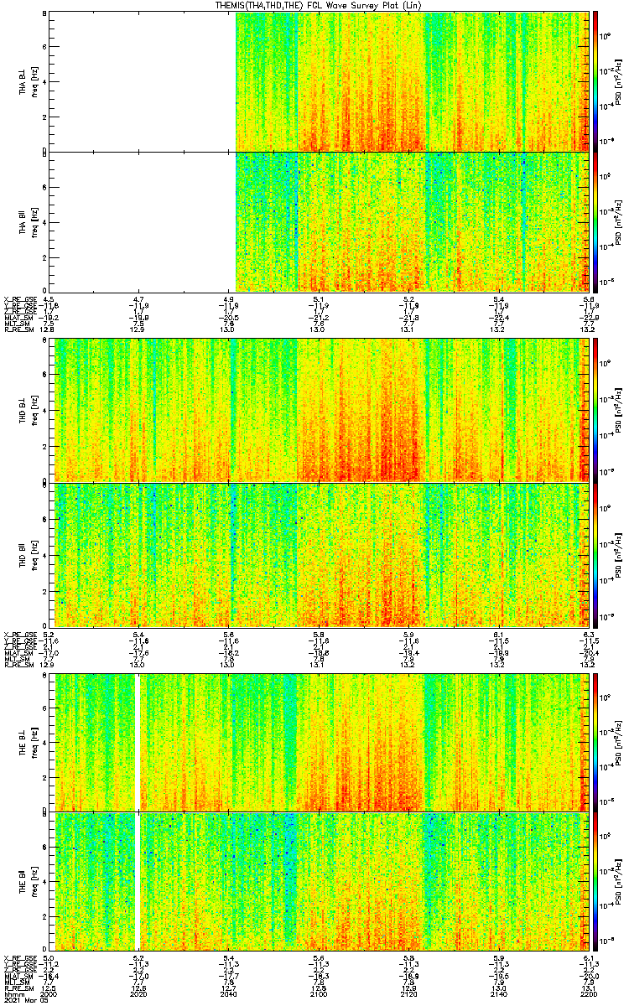Image resolution: width=629 pixels, height=1006 pixels.
Task: Click the 2100 time tick label
Action: pos(319,993)
